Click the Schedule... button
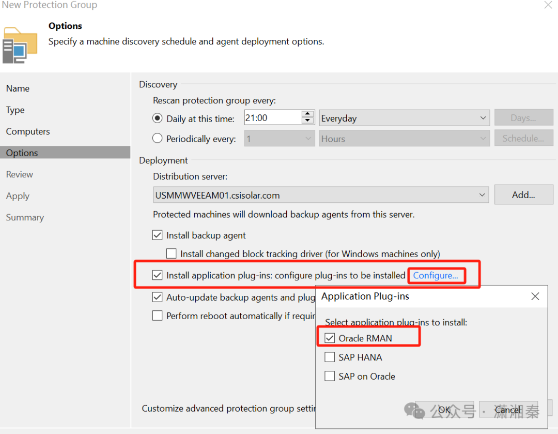The width and height of the screenshot is (558, 434). pos(523,138)
